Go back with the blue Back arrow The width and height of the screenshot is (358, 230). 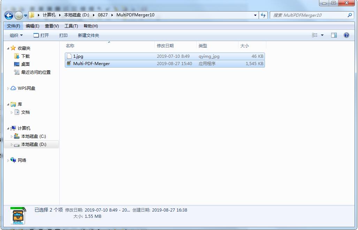pos(9,16)
